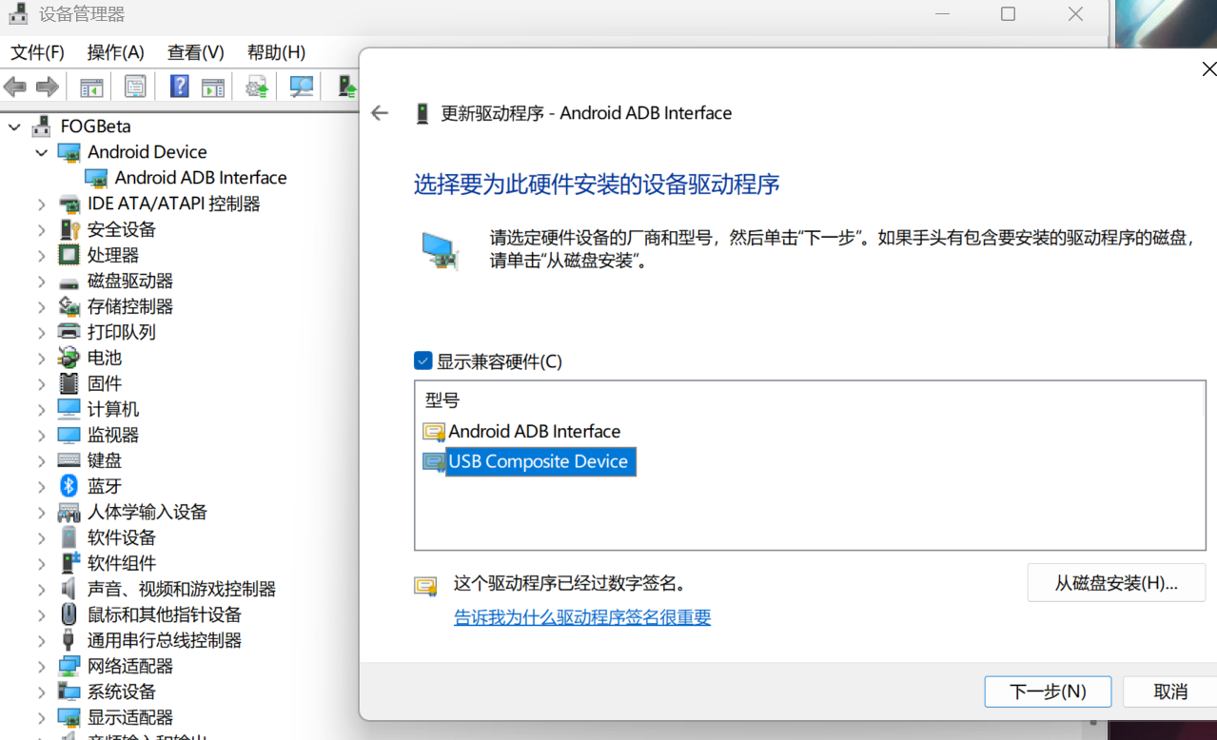This screenshot has width=1217, height=740.
Task: Open the 文件(F) menu
Action: point(37,52)
